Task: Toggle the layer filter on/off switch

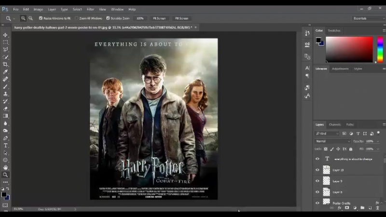Action: (378, 133)
